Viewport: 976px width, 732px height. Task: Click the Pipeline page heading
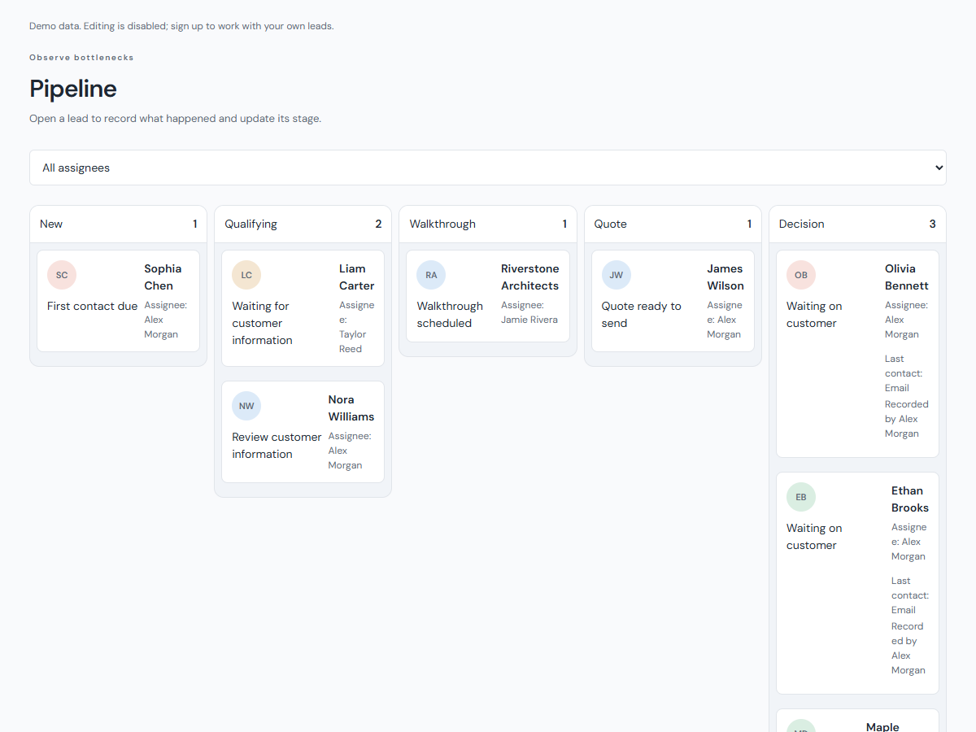(x=73, y=88)
